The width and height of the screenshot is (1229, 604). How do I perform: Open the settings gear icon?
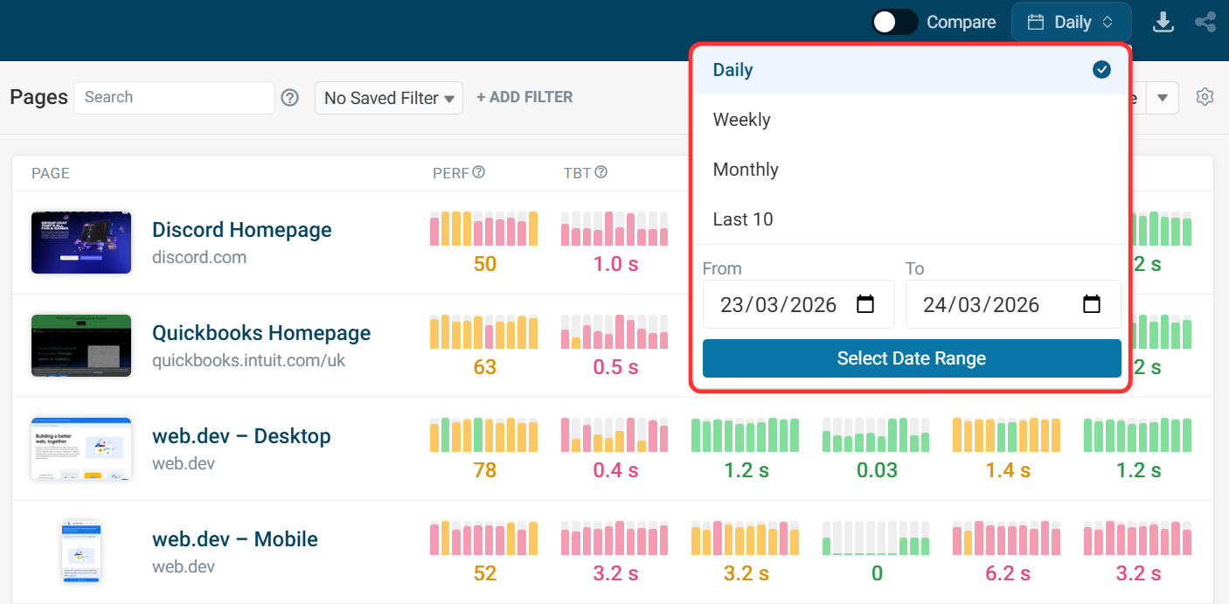coord(1205,97)
